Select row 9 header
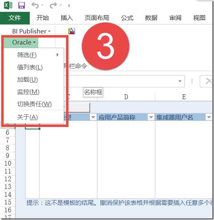 (8, 156)
